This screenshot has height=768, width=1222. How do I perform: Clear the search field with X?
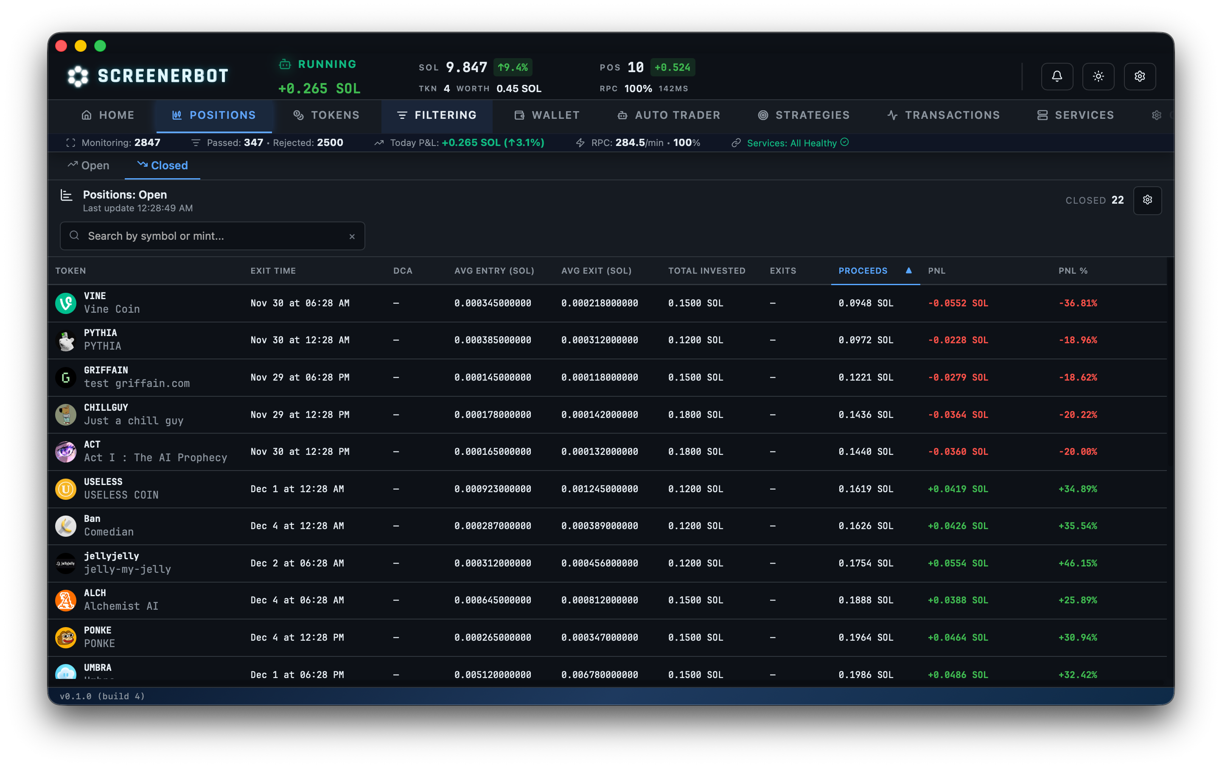(x=352, y=236)
